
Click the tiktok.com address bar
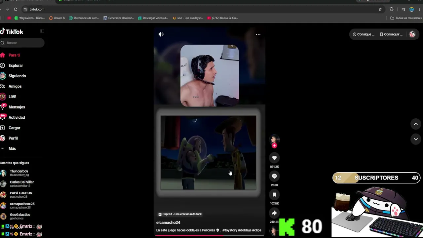pos(198,9)
